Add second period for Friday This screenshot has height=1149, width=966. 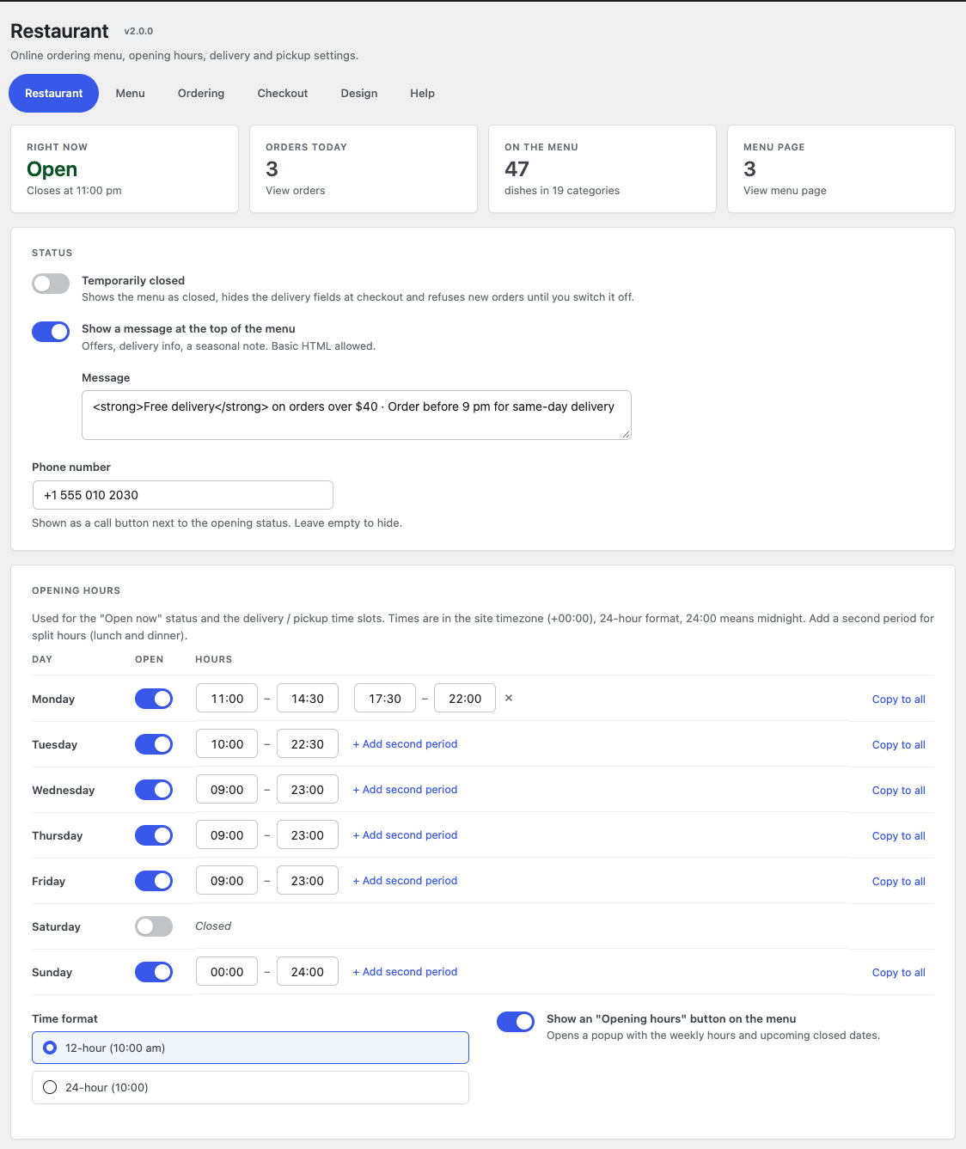[405, 881]
